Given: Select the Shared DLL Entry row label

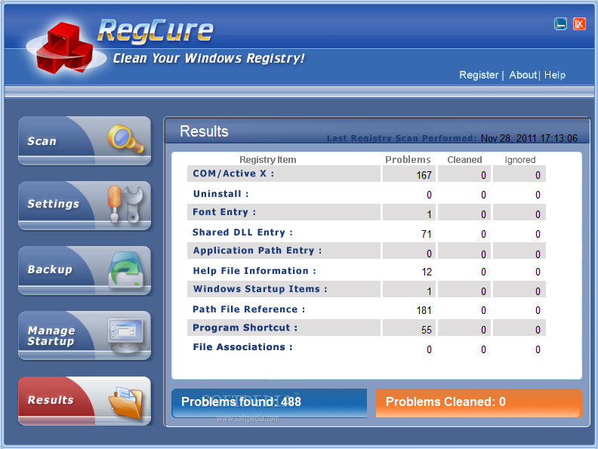Looking at the screenshot, I should [242, 232].
